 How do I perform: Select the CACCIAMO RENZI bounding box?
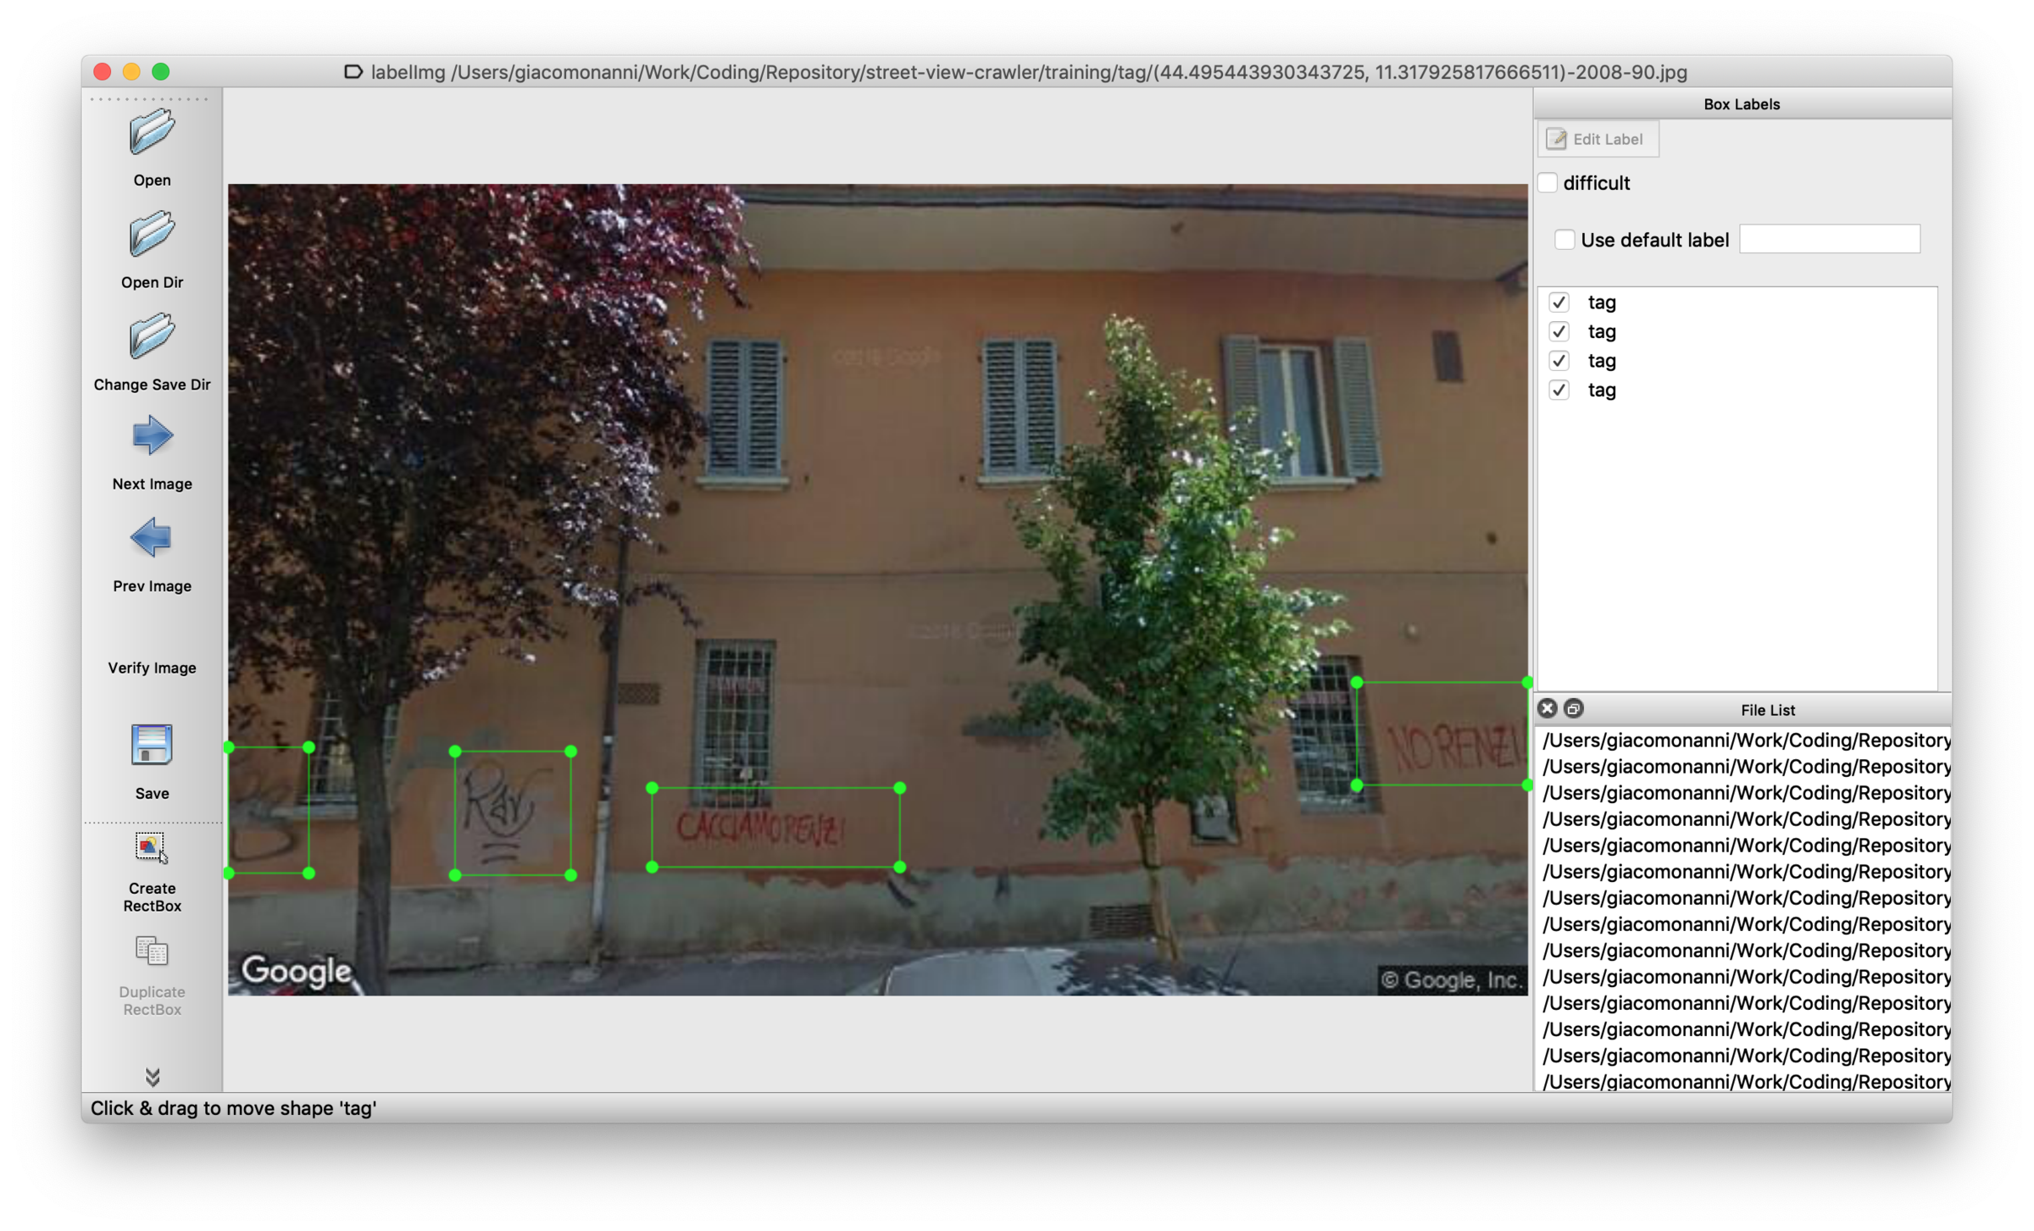tap(775, 827)
